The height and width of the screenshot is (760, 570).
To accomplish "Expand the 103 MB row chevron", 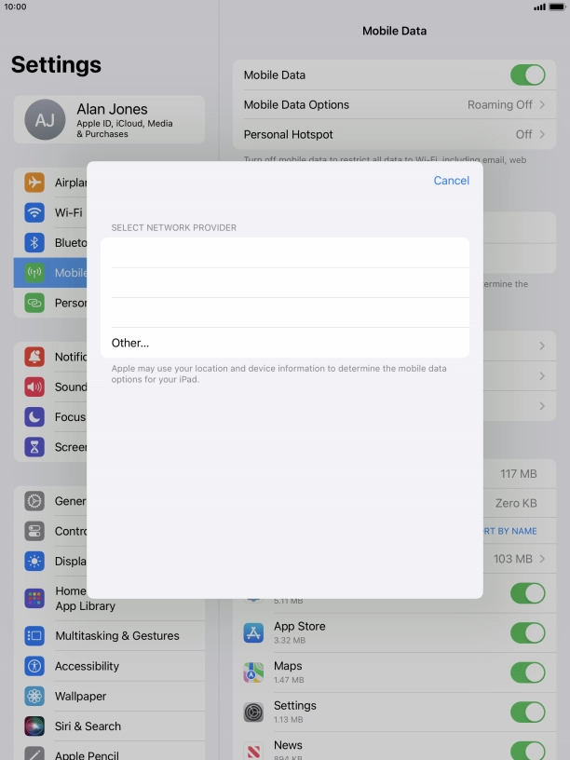I will [541, 559].
